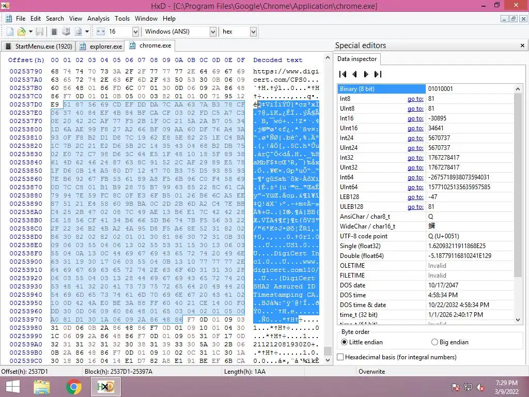This screenshot has height=397, width=529.
Task: Jump to first byte in Data inspector
Action: click(343, 74)
